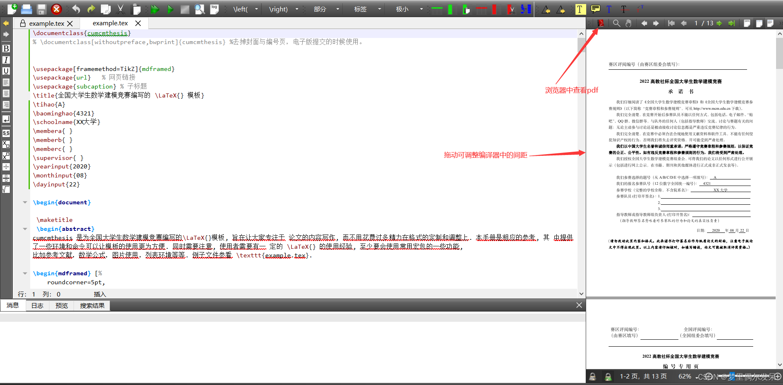View the log file icon

[x=214, y=9]
